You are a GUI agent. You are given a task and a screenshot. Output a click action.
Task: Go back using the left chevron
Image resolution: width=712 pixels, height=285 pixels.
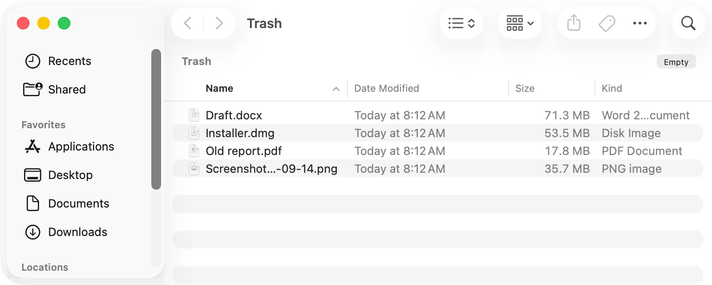(188, 23)
